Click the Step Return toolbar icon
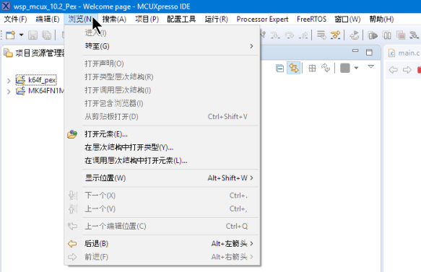The height and width of the screenshot is (272, 421). click(303, 35)
